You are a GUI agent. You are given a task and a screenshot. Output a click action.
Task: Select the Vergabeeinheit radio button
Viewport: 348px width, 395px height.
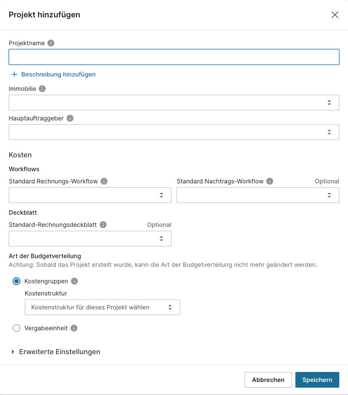[17, 328]
